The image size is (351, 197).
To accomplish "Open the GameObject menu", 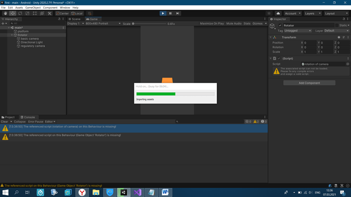I will coord(33,8).
